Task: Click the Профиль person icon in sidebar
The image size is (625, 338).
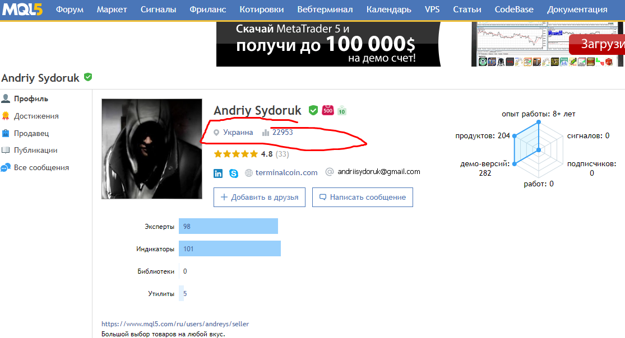Action: tap(6, 98)
